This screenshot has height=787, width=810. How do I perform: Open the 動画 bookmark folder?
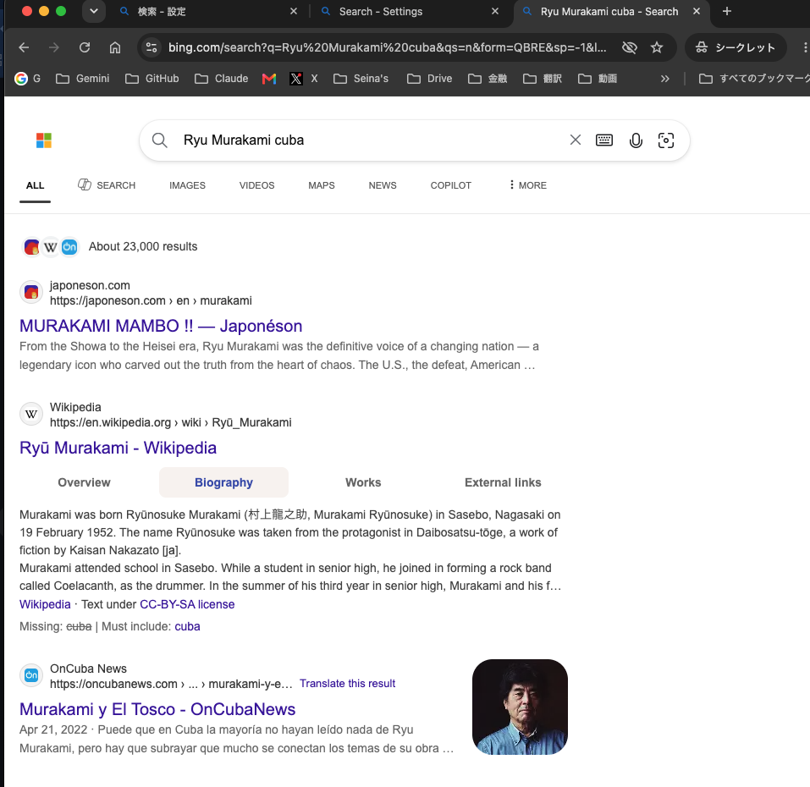click(x=598, y=79)
